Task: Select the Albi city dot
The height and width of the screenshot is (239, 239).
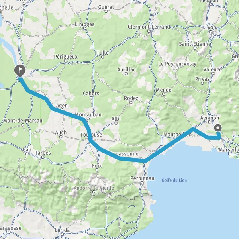Action: click(x=116, y=123)
